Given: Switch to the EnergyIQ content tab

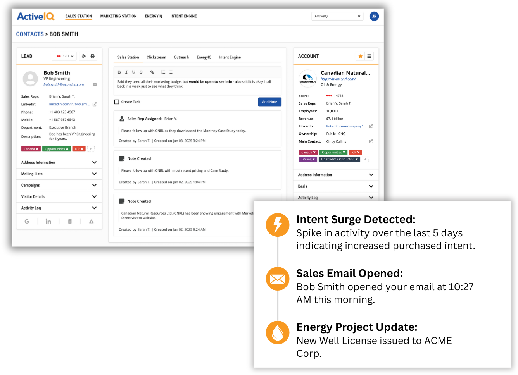Looking at the screenshot, I should pos(204,57).
